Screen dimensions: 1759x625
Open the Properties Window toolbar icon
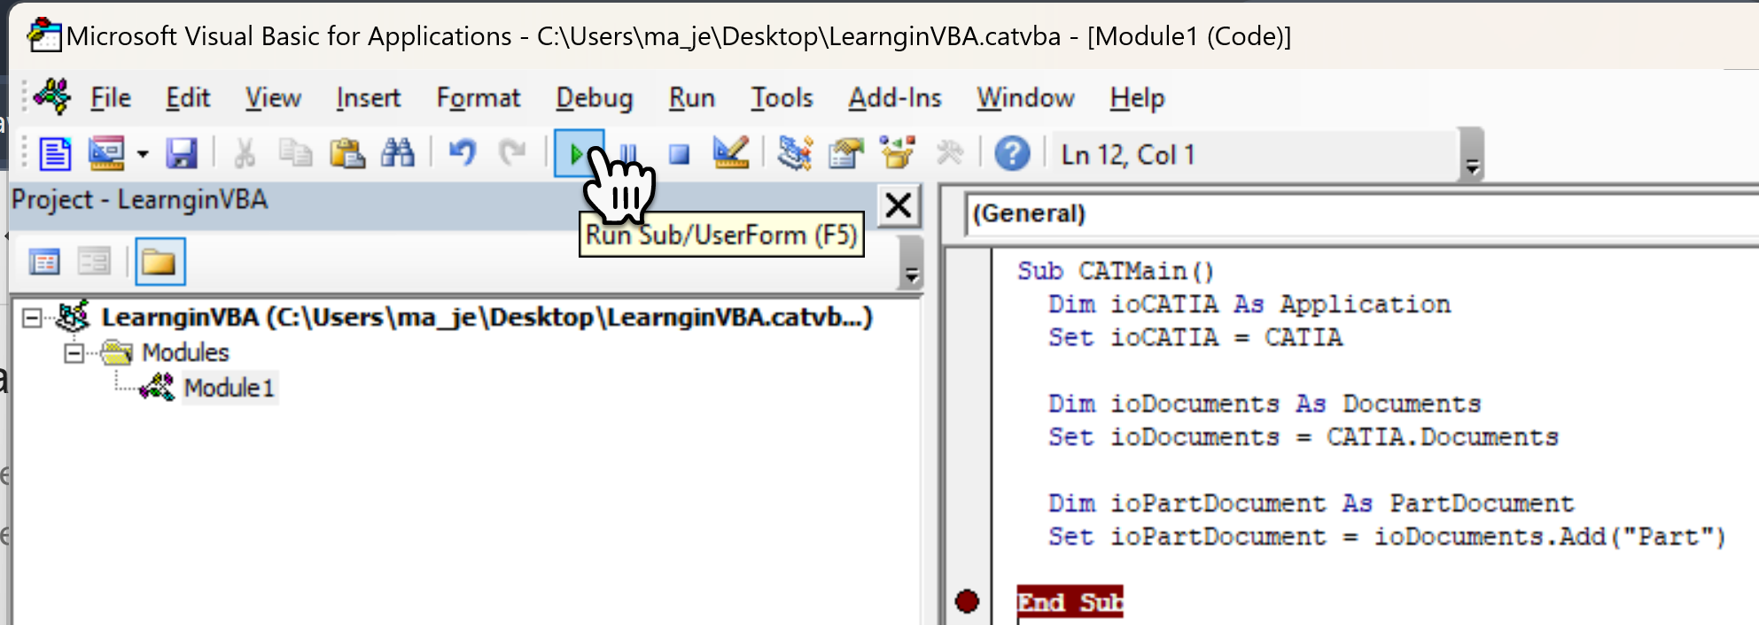[845, 153]
